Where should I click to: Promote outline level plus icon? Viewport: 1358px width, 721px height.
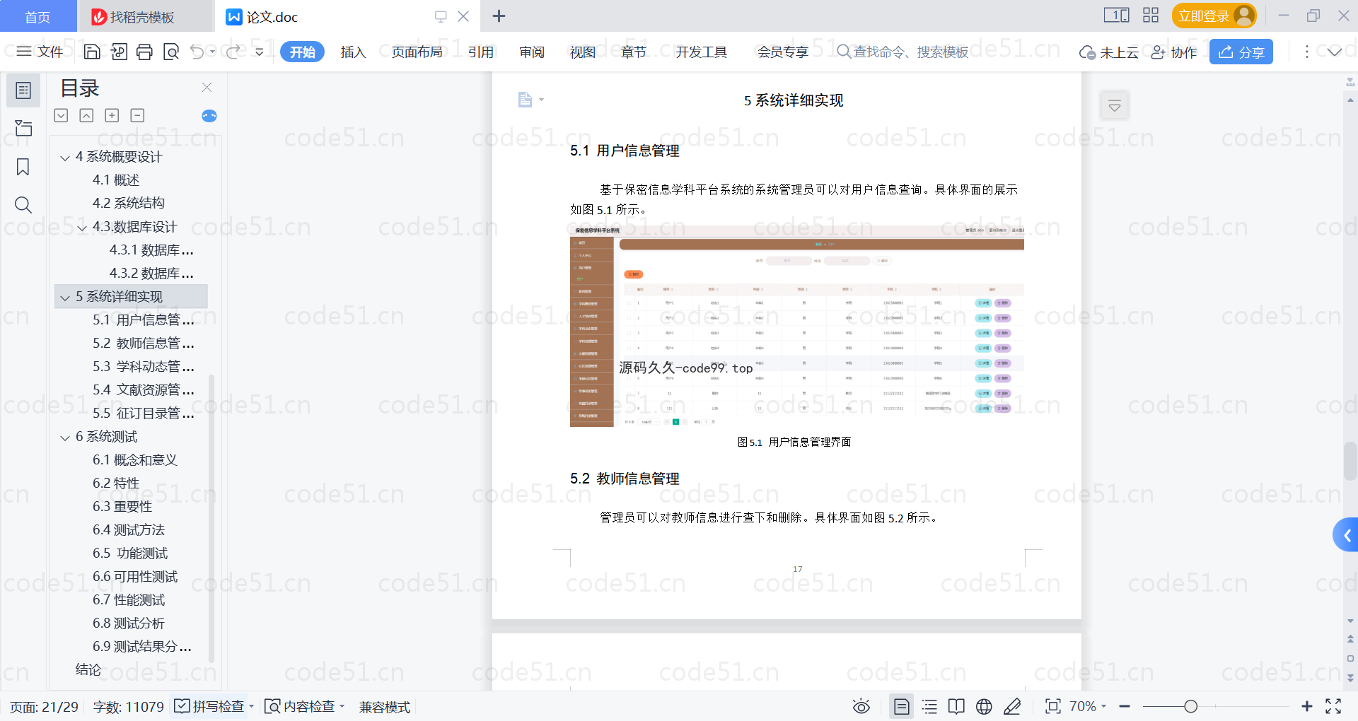(x=112, y=116)
